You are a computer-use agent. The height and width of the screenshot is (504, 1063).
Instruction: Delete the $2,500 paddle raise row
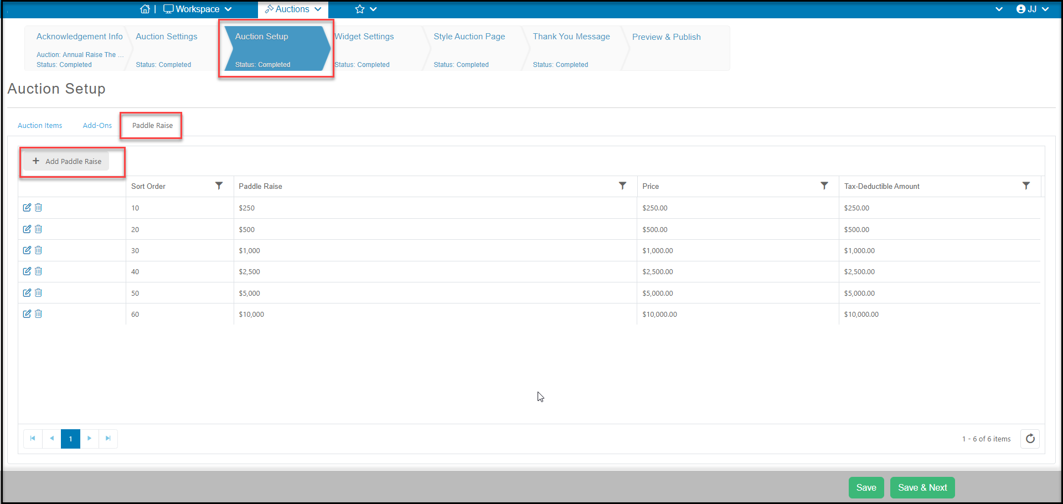click(38, 271)
